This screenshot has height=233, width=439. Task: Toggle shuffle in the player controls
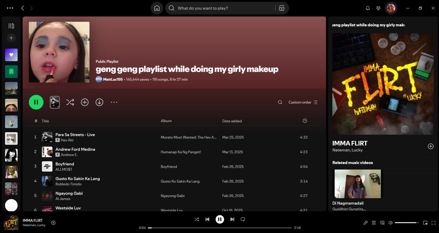point(197,219)
